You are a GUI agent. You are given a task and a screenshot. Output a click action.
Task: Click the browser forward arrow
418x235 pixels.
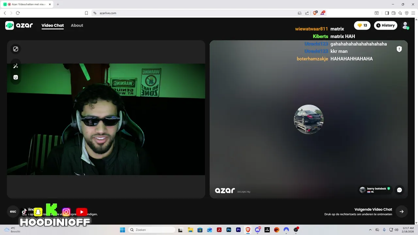[x=11, y=13]
